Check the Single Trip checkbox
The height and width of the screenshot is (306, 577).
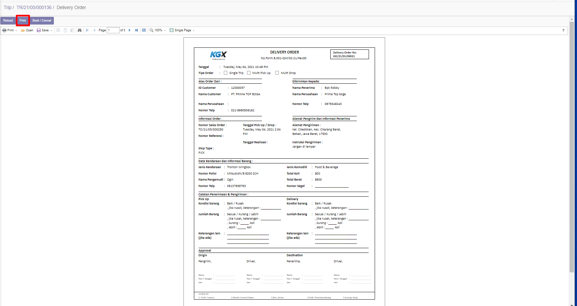[x=226, y=73]
